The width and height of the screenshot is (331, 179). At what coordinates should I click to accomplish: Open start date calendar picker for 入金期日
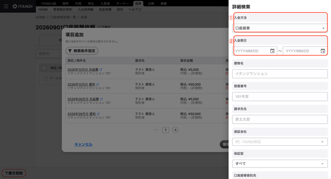[x=272, y=51]
